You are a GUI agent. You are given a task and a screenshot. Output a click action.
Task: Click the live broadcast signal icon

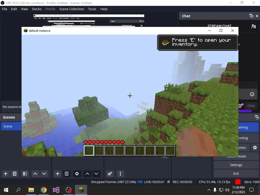point(140,182)
